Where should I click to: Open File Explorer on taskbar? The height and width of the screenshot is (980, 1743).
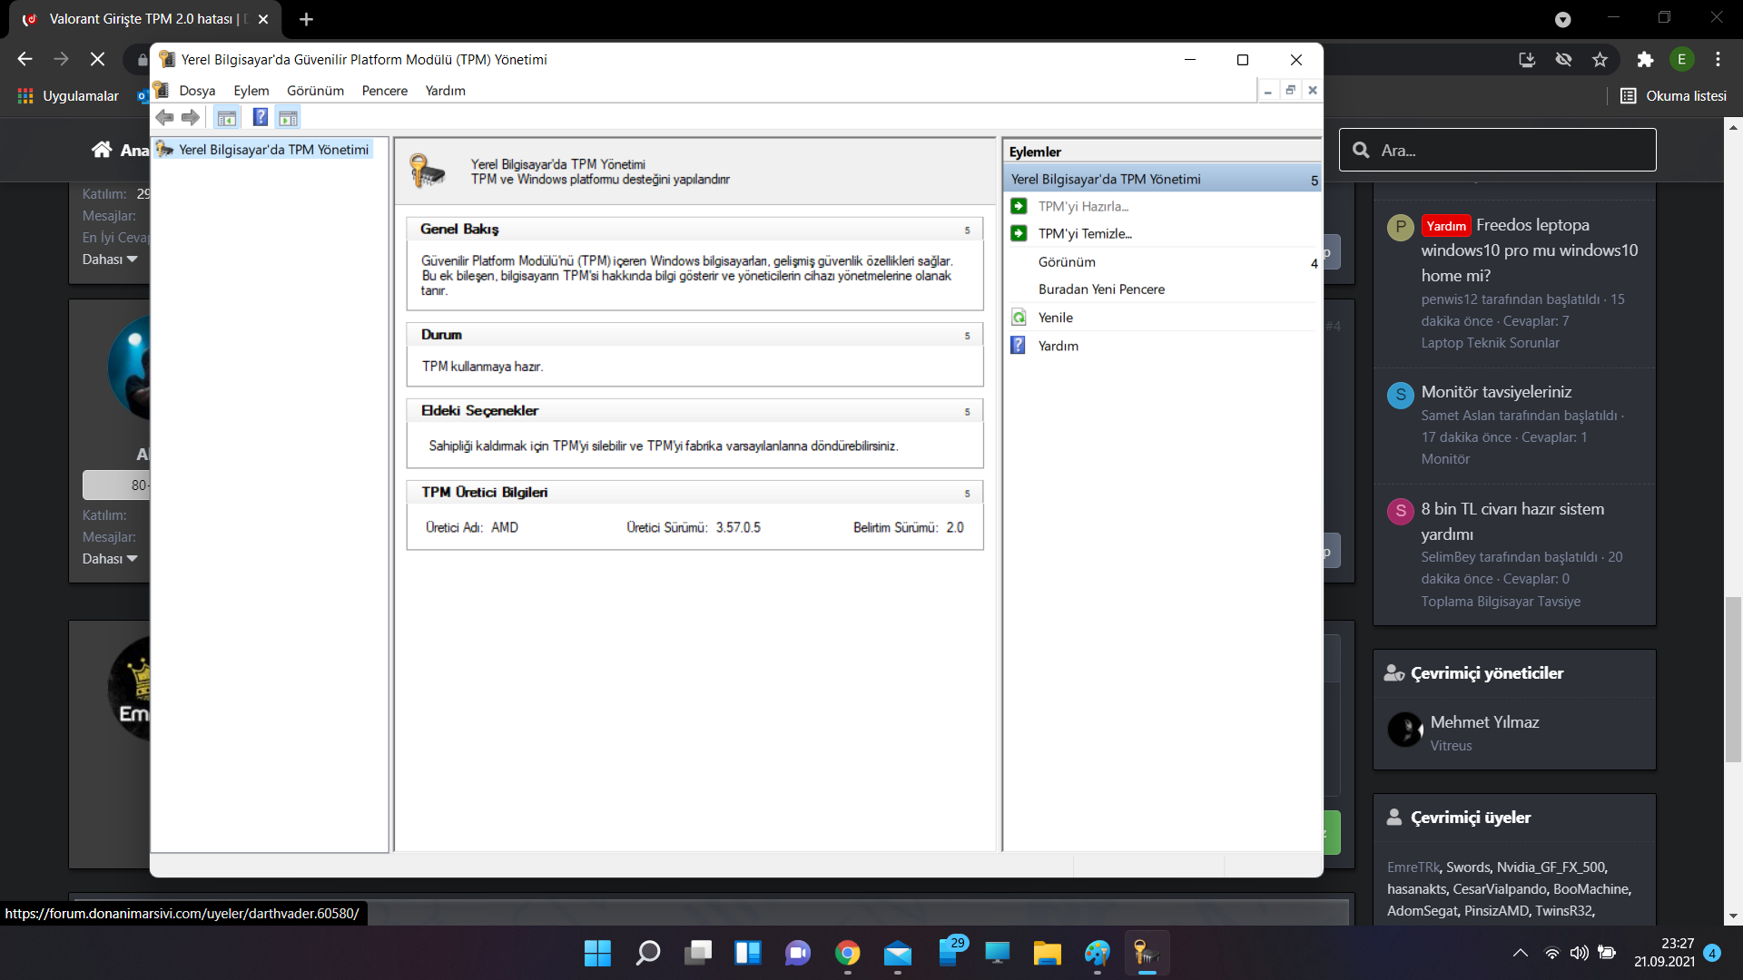[1048, 953]
